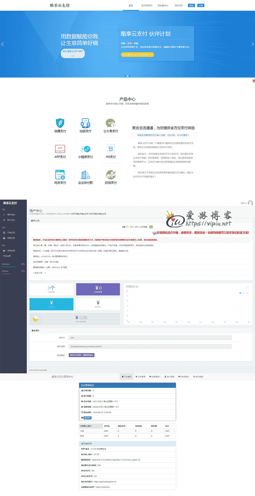
Task: Choose the APP支付 product icon
Action: tap(60, 149)
